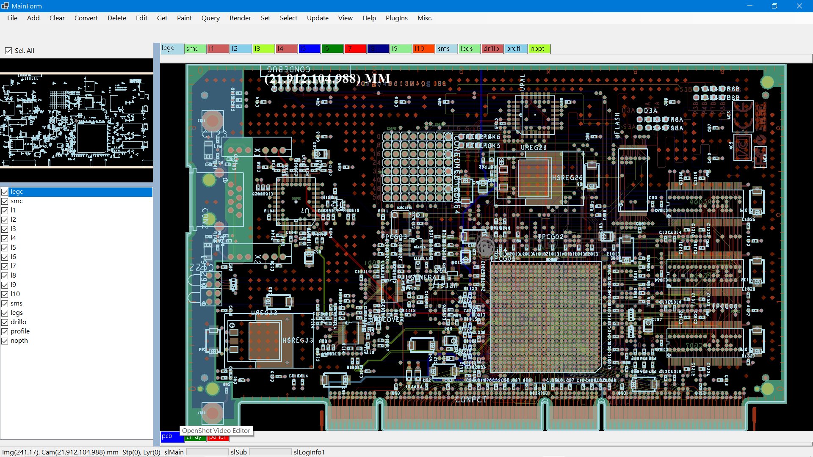Select the l10 orange layer tab
The image size is (813, 457).
click(x=424, y=49)
